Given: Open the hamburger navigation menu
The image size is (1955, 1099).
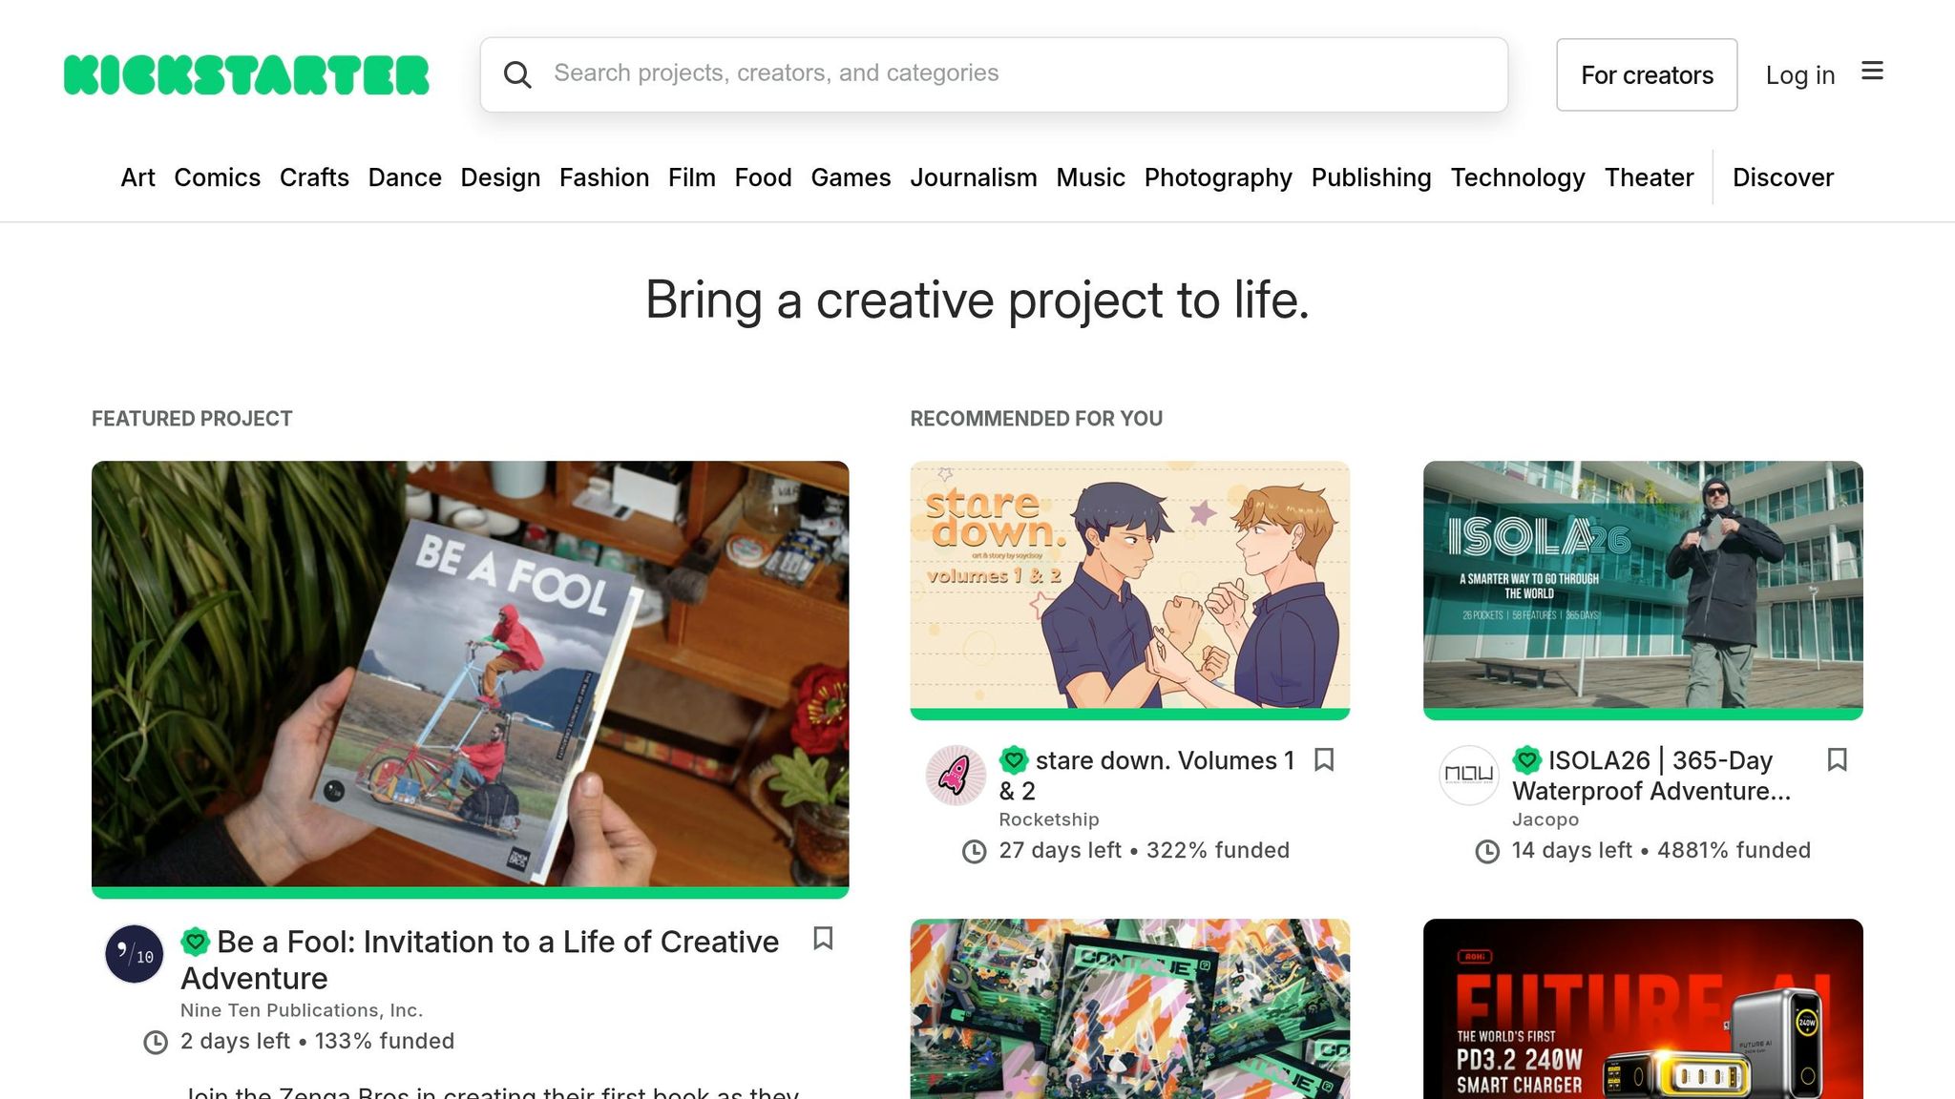Looking at the screenshot, I should coord(1873,72).
